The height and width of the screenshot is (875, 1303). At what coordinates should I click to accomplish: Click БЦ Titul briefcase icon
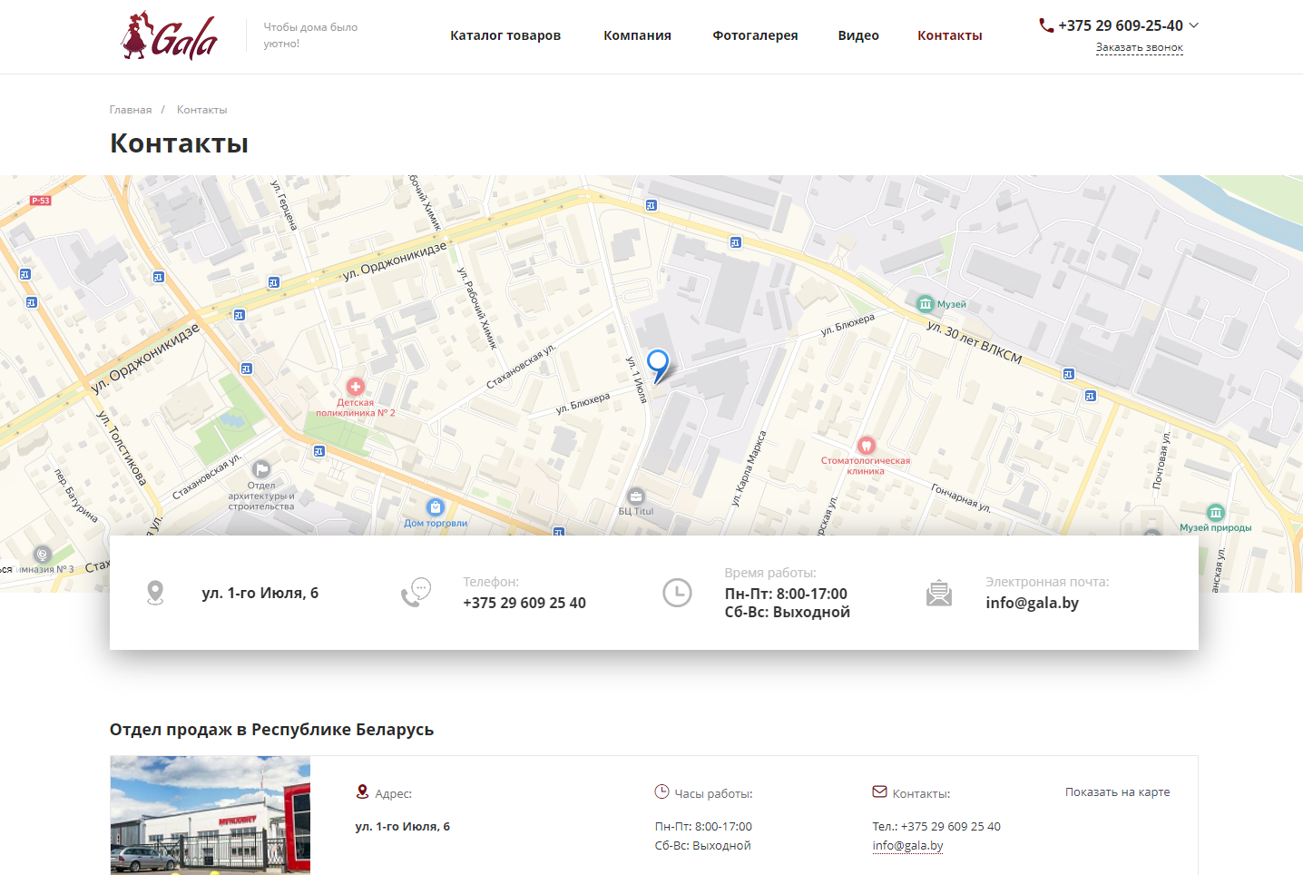pyautogui.click(x=636, y=496)
